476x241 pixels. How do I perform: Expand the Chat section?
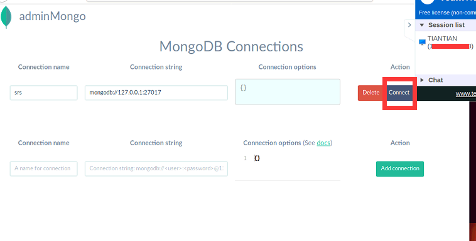point(422,80)
